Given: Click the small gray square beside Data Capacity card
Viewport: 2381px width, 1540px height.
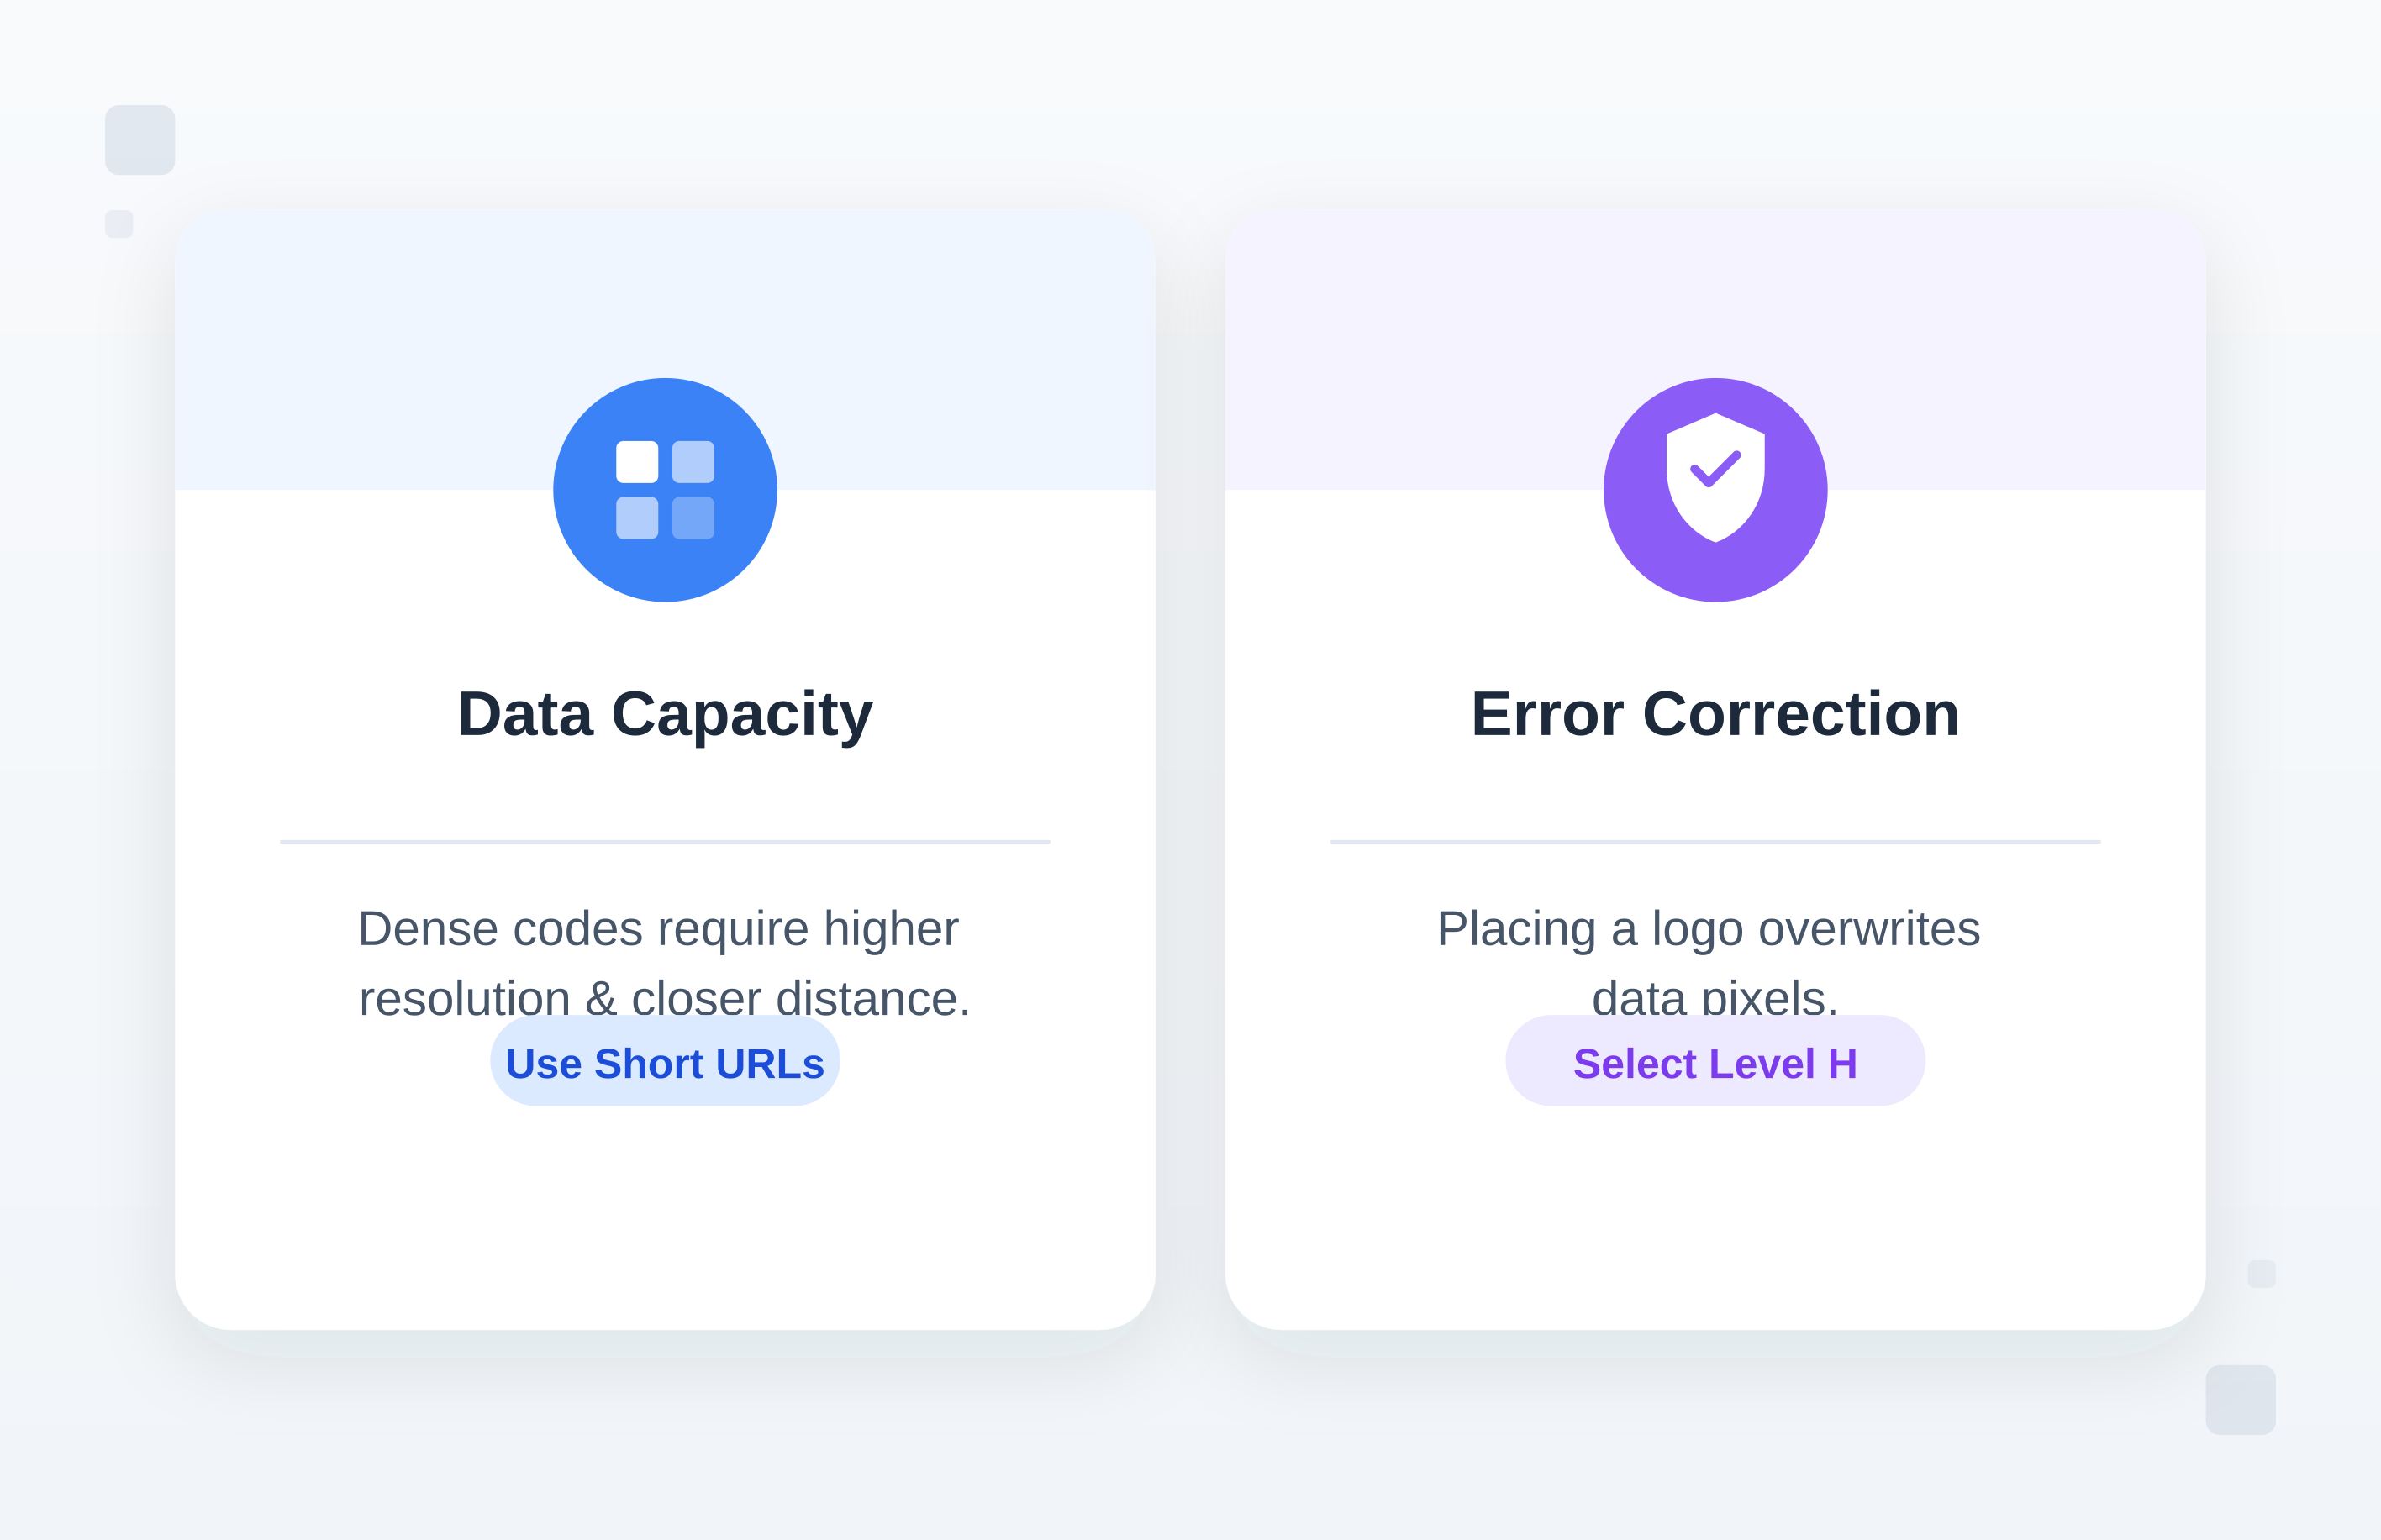Looking at the screenshot, I should [119, 224].
